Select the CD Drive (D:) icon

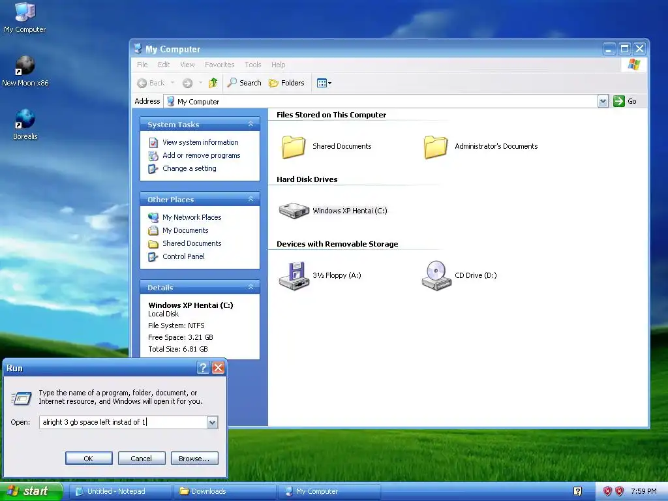coord(436,276)
